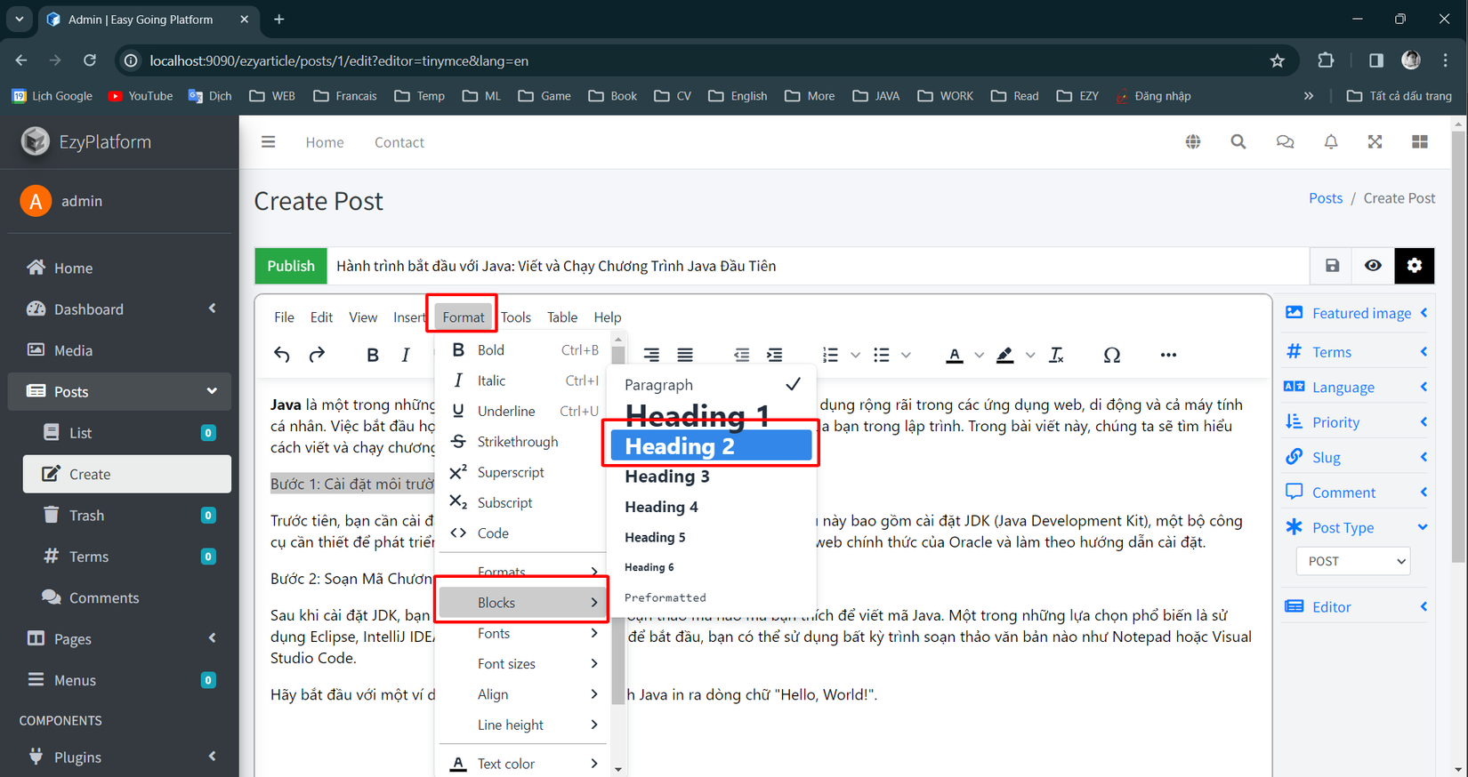The width and height of the screenshot is (1468, 777).
Task: Reveal more toolbar items with the ellipsis
Action: (1168, 355)
